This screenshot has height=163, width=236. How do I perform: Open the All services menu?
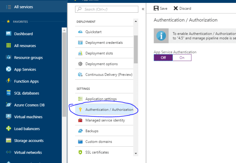[x=33, y=7]
